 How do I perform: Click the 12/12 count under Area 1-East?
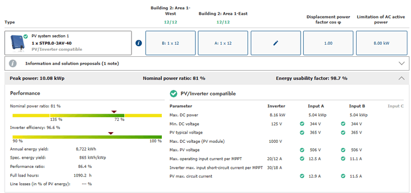point(223,22)
